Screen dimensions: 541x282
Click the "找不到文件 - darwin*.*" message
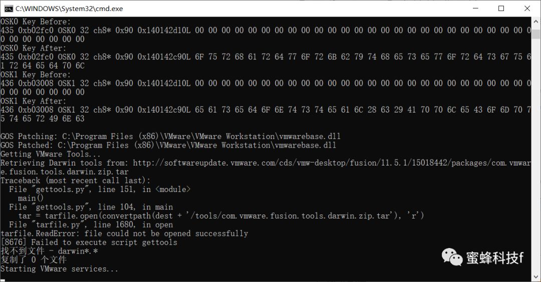[x=49, y=251]
